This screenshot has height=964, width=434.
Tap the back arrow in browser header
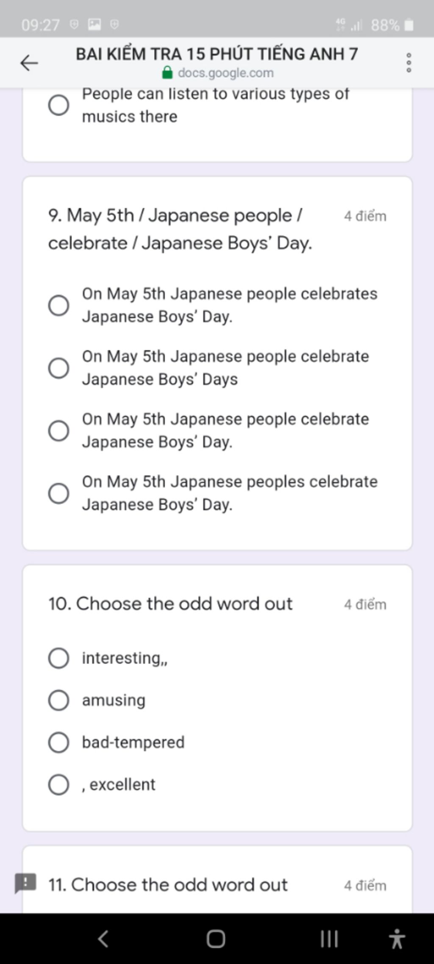coord(29,63)
